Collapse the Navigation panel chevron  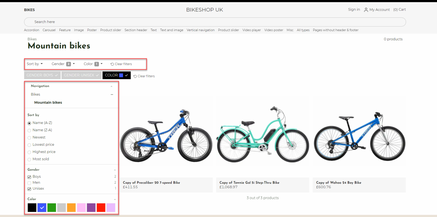112,86
